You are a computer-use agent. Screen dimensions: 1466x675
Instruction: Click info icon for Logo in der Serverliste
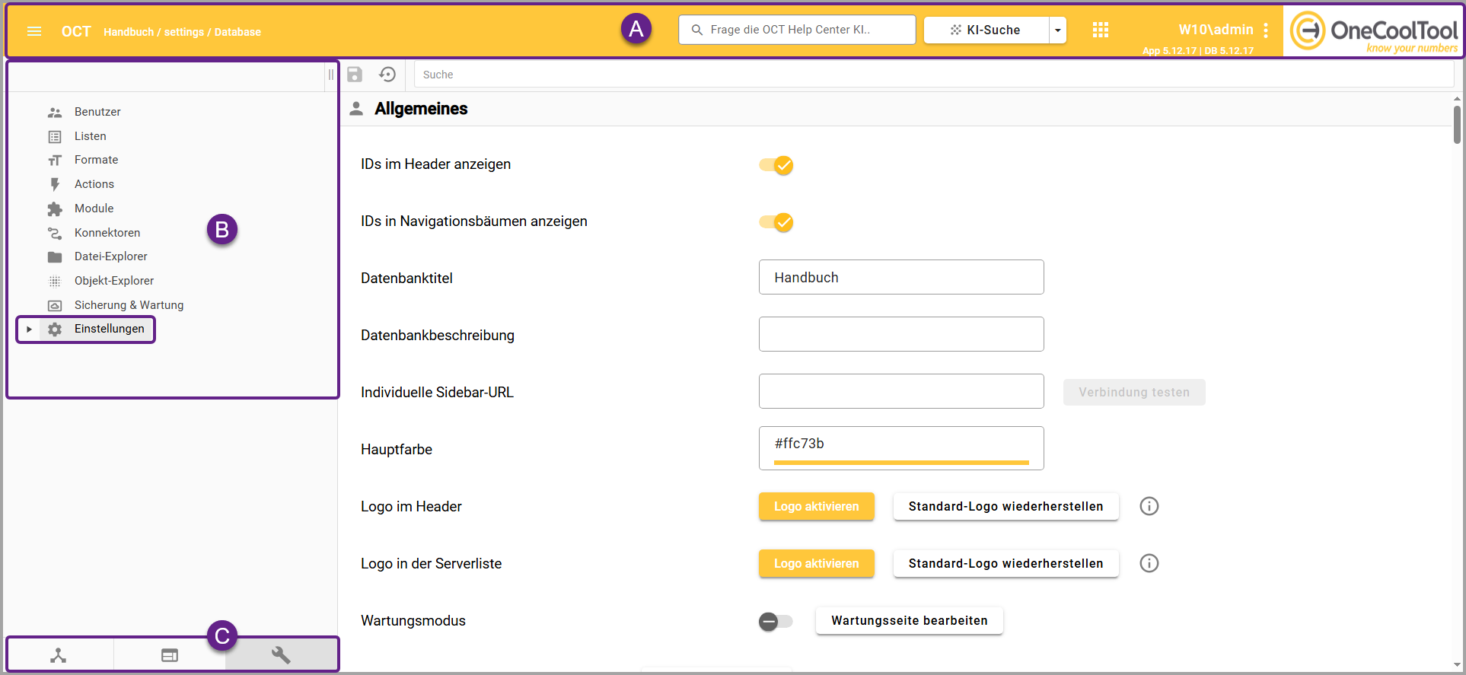pos(1149,563)
